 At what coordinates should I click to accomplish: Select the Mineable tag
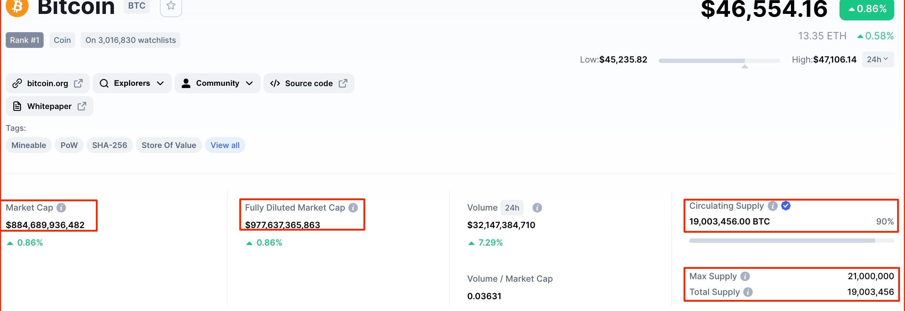(x=29, y=145)
